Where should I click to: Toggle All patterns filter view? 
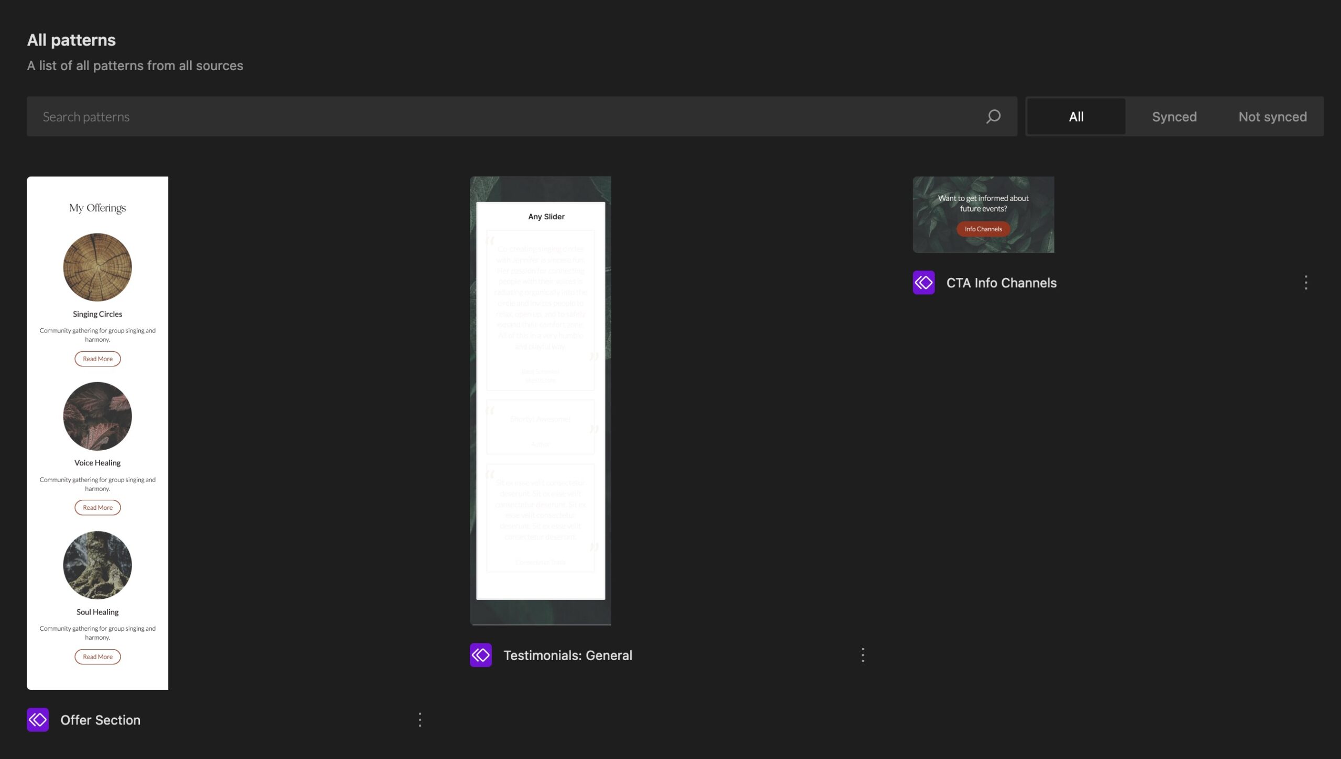[1076, 116]
